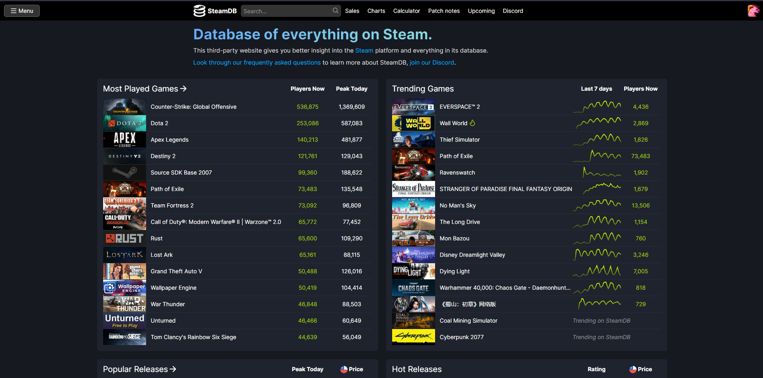Select Patch notes in the navigation
Viewport: 763px width, 378px height.
pyautogui.click(x=444, y=11)
